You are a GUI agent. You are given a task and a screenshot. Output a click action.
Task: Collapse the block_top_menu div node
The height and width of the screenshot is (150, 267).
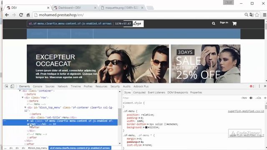point(25,107)
